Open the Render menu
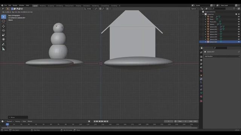Image resolution: width=241 pixels, height=135 pixels. point(15,5)
